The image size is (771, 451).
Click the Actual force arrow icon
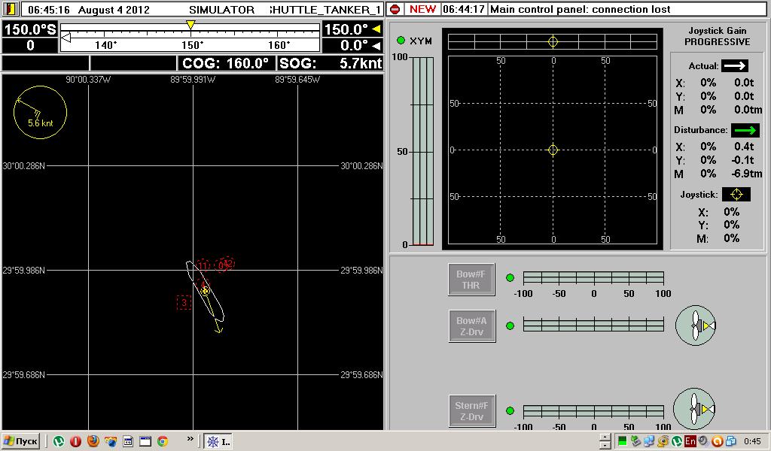[x=734, y=66]
